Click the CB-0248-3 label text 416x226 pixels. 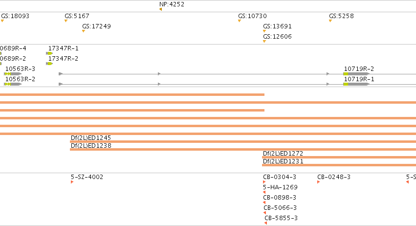tap(334, 177)
